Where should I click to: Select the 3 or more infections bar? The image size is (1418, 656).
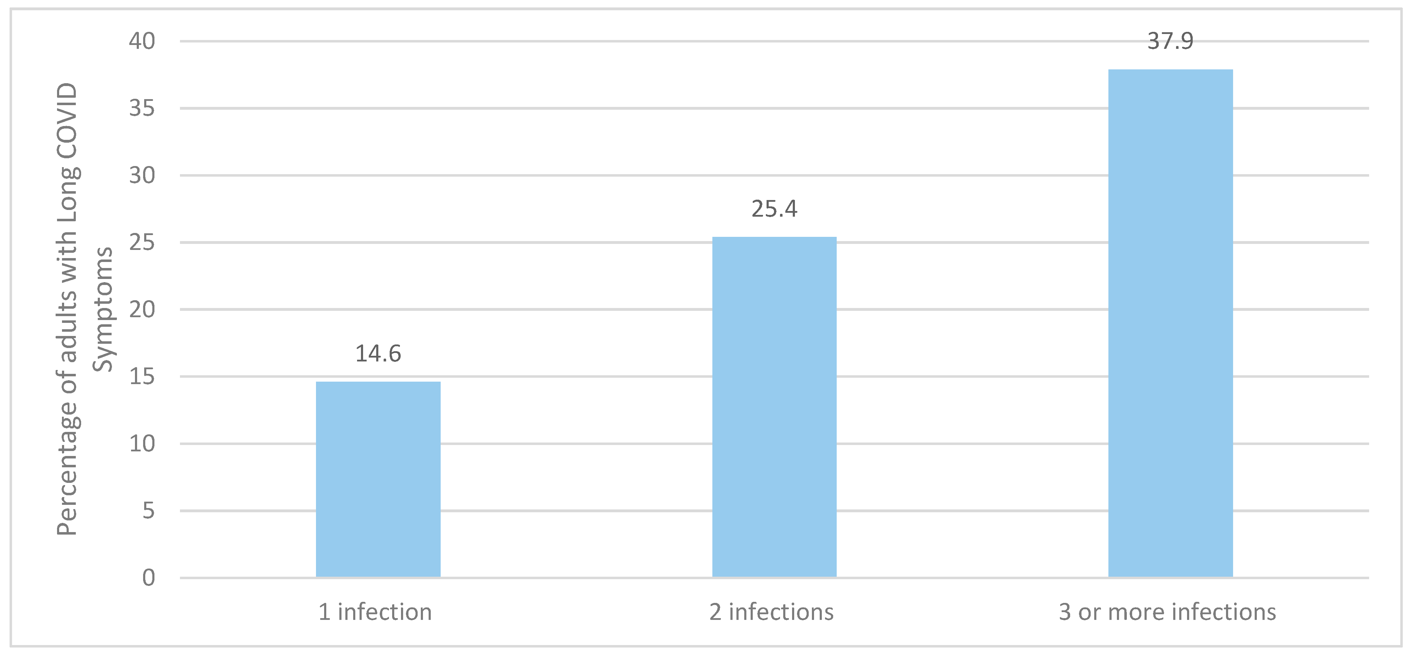pos(1170,323)
